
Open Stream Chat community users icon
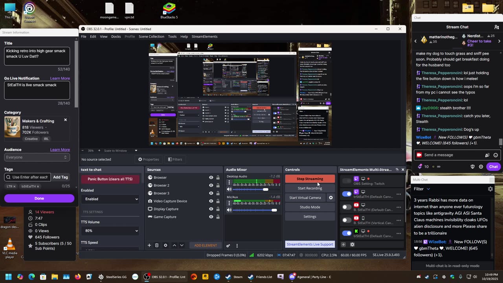[497, 27]
